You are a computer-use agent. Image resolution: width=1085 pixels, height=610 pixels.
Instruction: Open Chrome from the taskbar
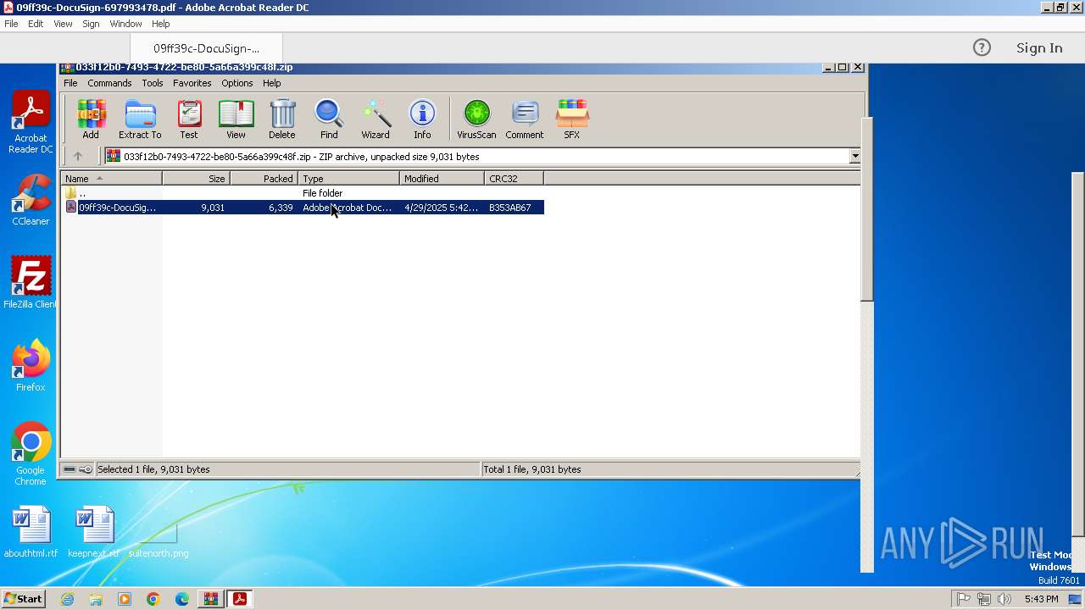(153, 599)
